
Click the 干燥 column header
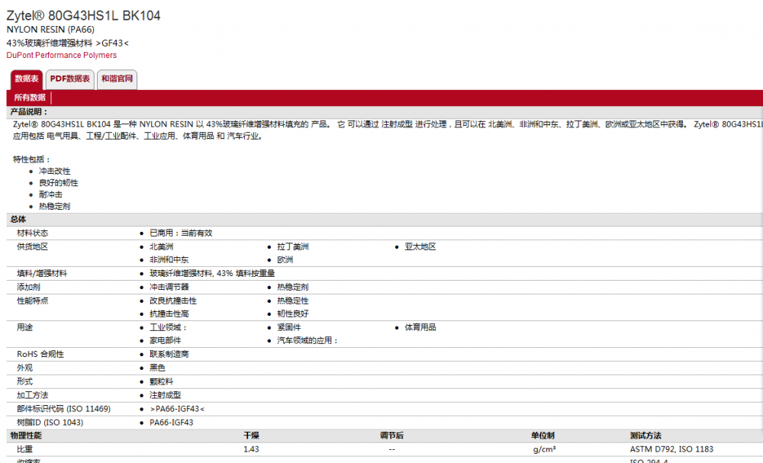(x=252, y=436)
